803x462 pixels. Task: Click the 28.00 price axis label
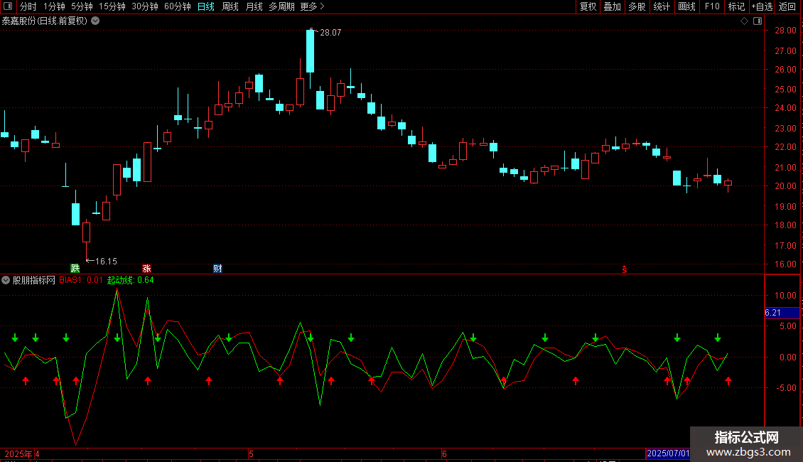pos(785,31)
